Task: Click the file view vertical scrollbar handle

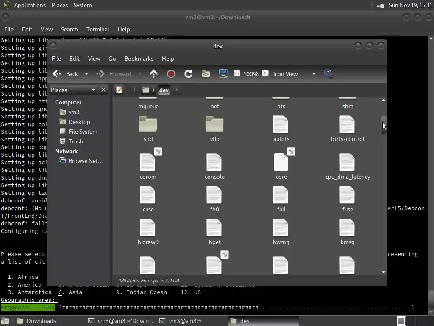Action: tap(384, 125)
